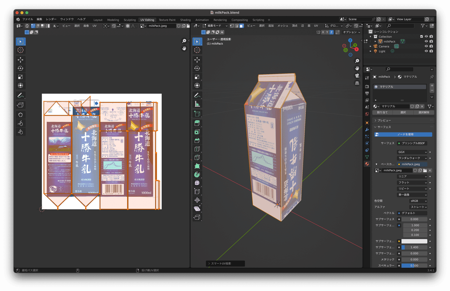
Task: Toggle Z axis mirror button
Action: click(331, 32)
